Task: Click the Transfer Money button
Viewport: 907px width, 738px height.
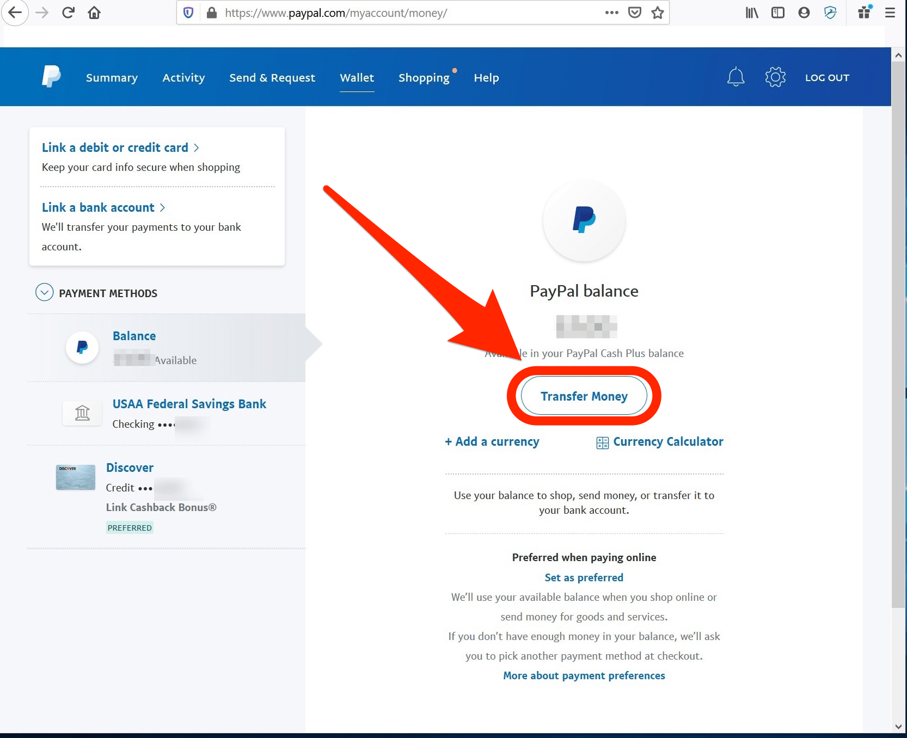Action: [x=584, y=396]
